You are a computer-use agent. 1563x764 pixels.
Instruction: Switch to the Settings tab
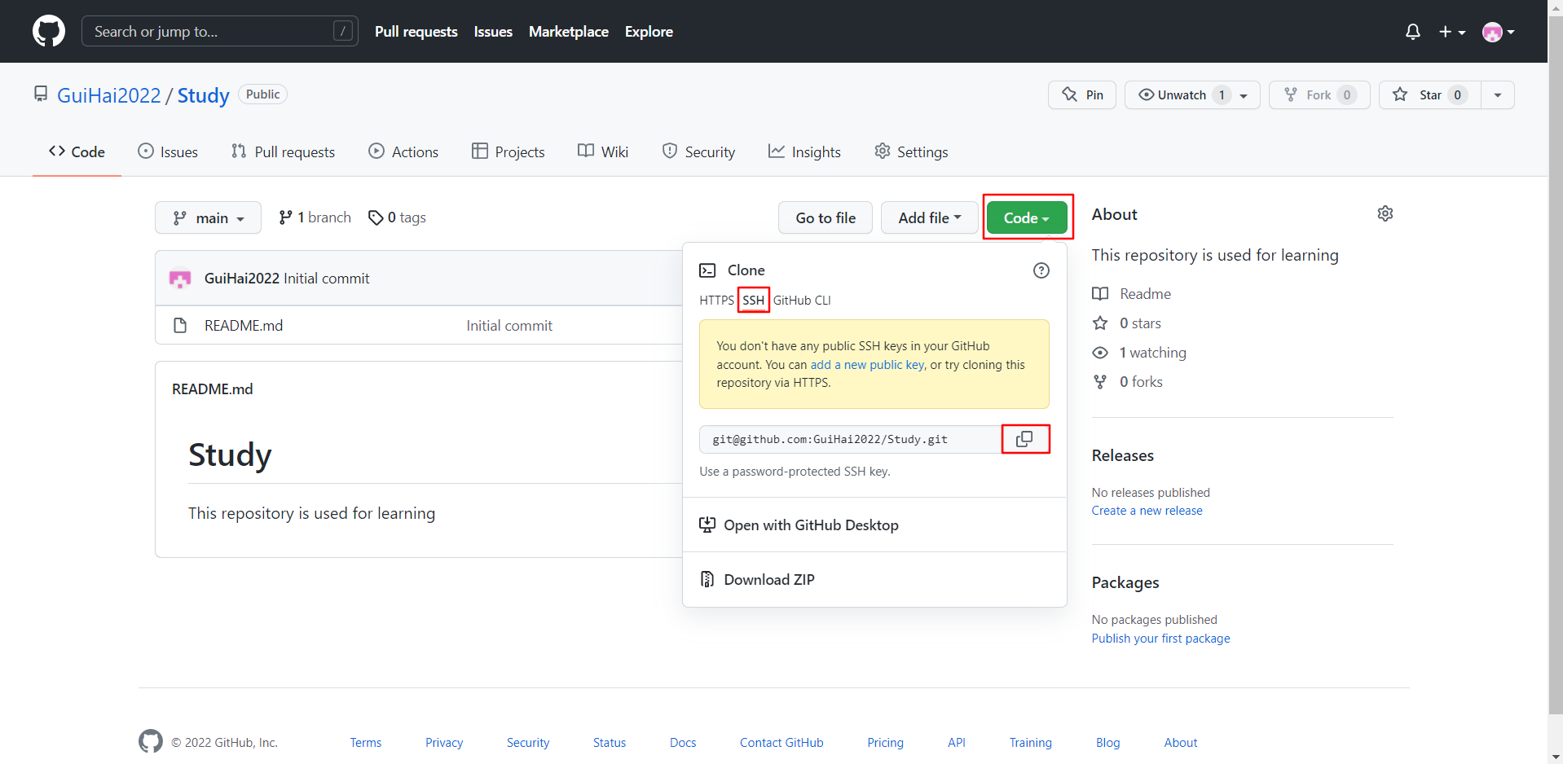(x=911, y=151)
